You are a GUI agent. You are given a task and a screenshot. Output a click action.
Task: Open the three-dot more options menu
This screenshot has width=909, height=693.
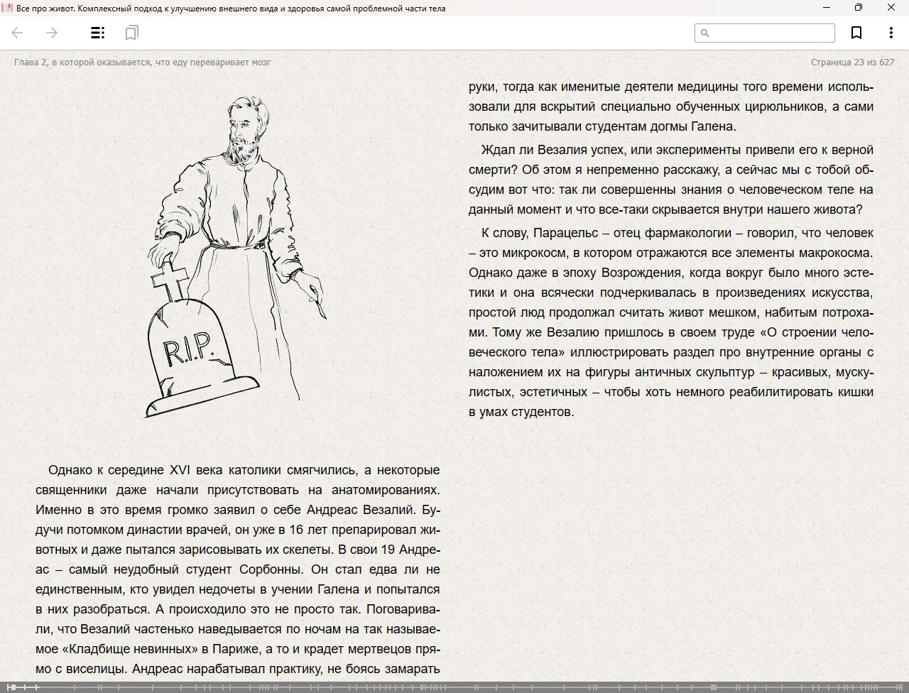click(891, 33)
